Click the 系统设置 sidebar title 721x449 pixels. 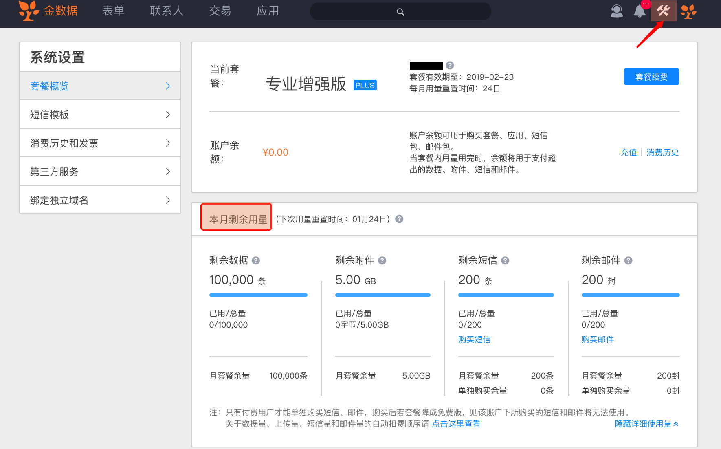tap(57, 57)
